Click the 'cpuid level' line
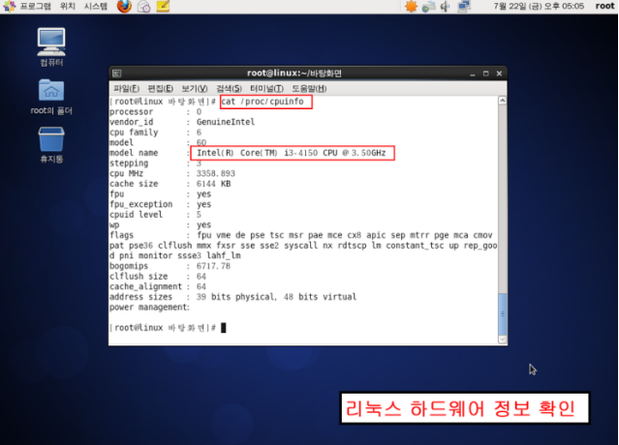 click(156, 215)
